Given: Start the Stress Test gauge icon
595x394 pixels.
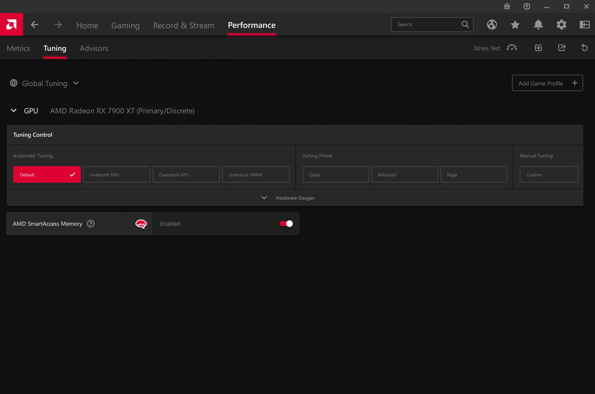Looking at the screenshot, I should point(512,48).
